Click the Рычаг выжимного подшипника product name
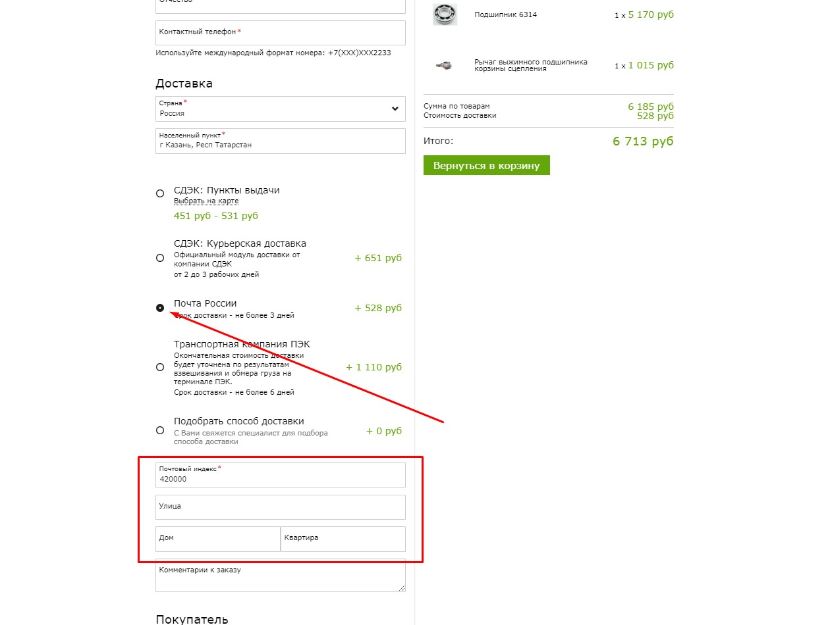Viewport: 830px width, 625px height. 531,65
